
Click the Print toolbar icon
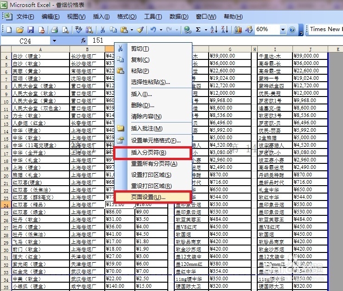click(x=54, y=30)
